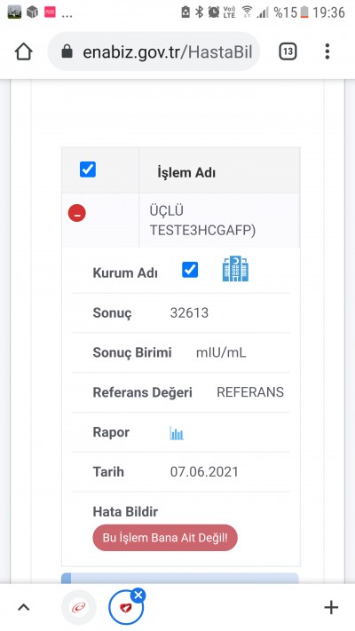Toggle the header checkbox beside İşlem Adı
This screenshot has height=631, width=355.
coord(88,170)
